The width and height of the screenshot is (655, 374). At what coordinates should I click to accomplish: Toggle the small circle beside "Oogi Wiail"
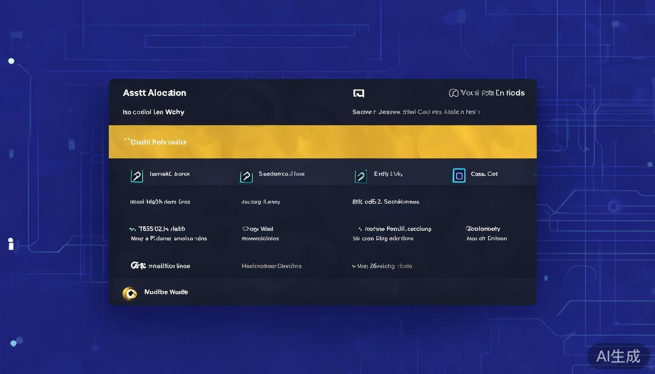point(245,229)
